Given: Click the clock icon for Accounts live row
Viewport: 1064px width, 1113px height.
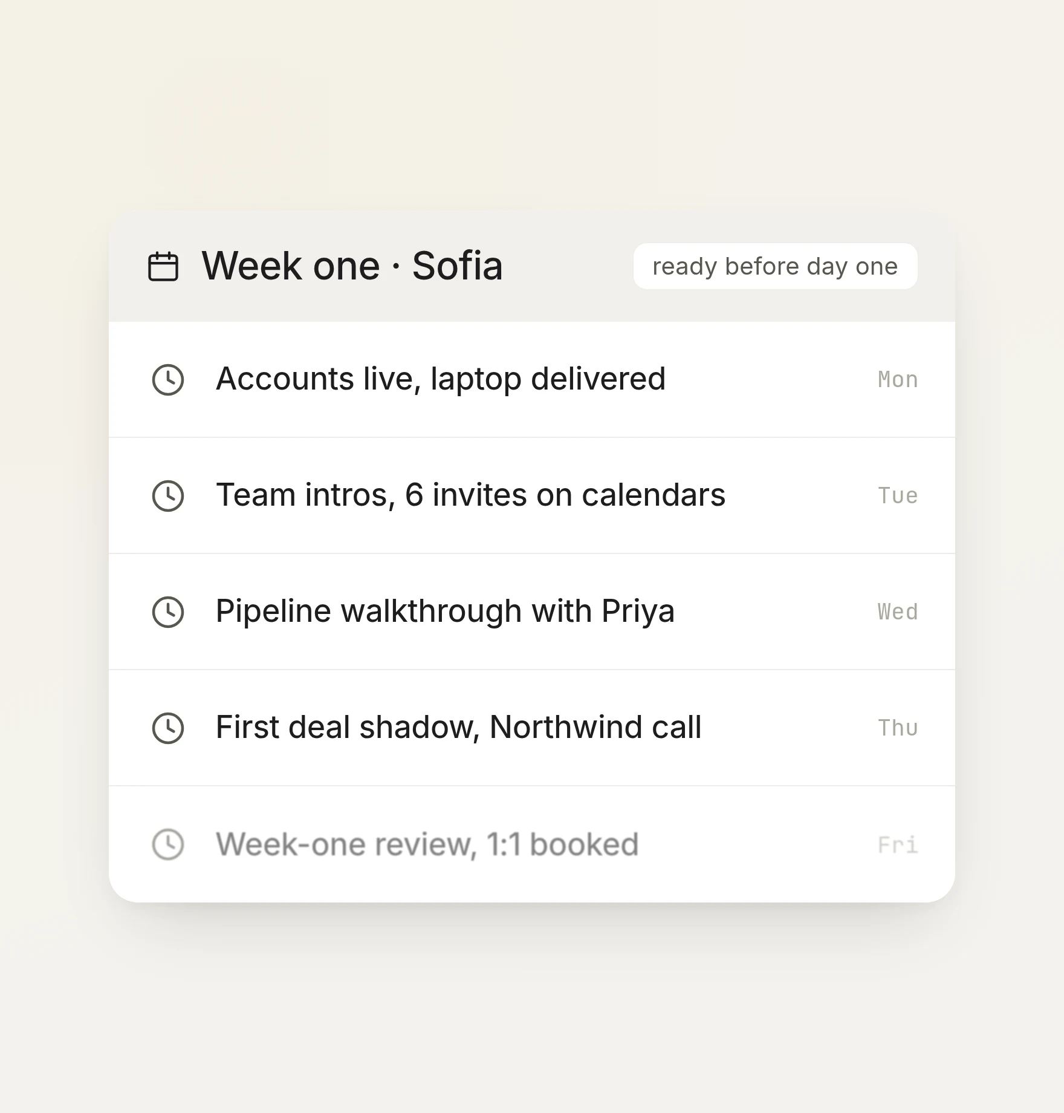Looking at the screenshot, I should pyautogui.click(x=168, y=380).
